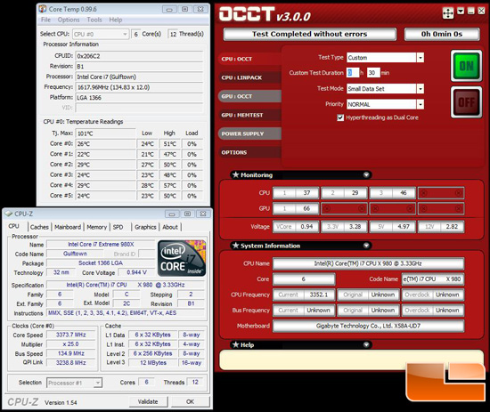This screenshot has width=490, height=412.
Task: Open the Test Mode Small Data Set dropdown
Action: coord(421,89)
